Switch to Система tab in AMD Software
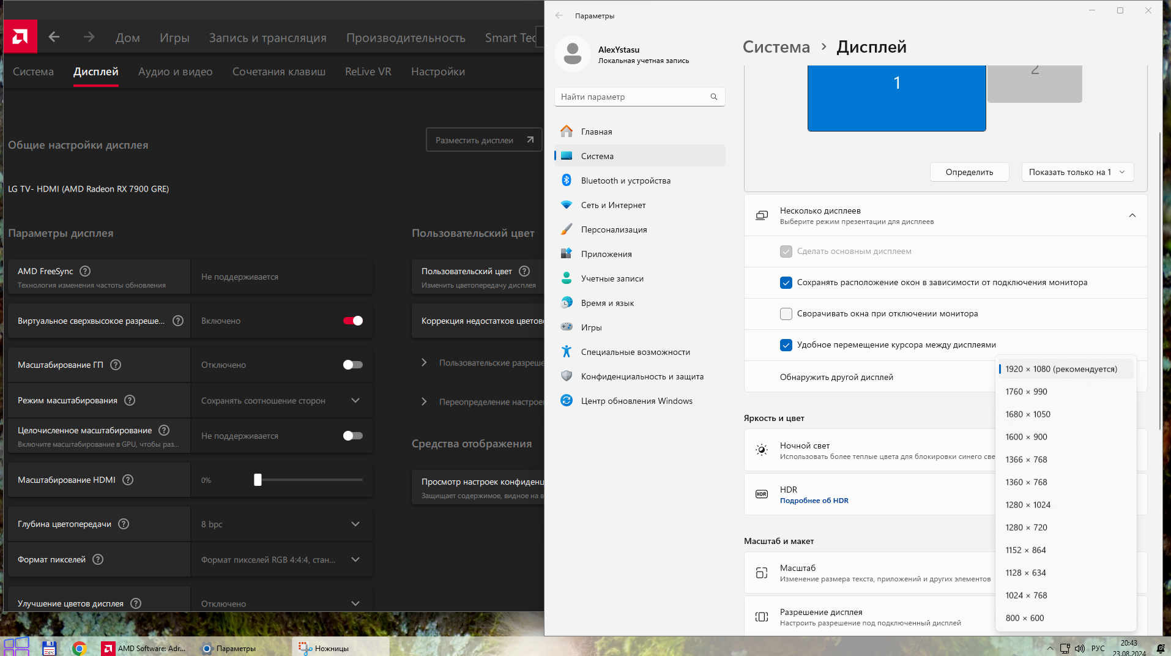1171x656 pixels. 33,72
